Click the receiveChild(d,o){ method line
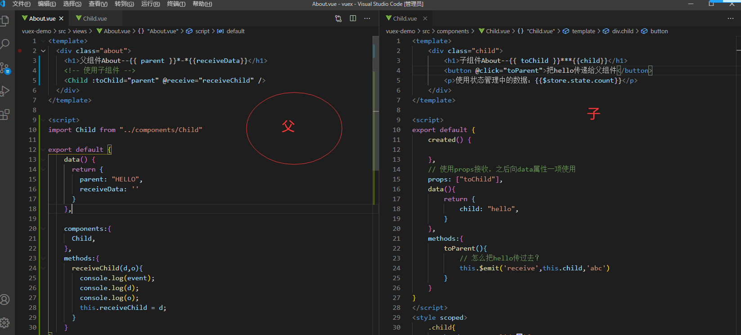The width and height of the screenshot is (741, 335). (x=107, y=268)
